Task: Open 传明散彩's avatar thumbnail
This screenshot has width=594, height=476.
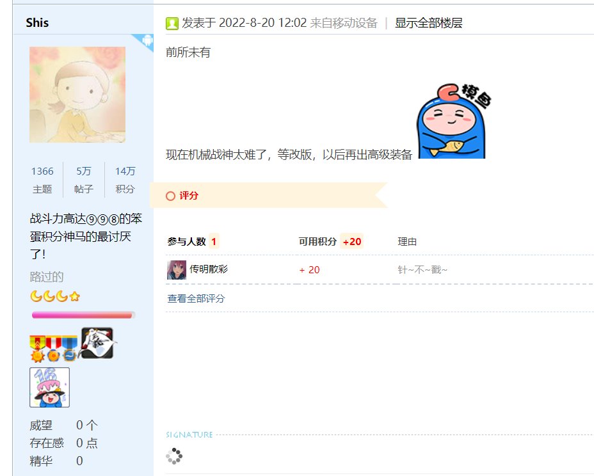Action: [x=177, y=270]
